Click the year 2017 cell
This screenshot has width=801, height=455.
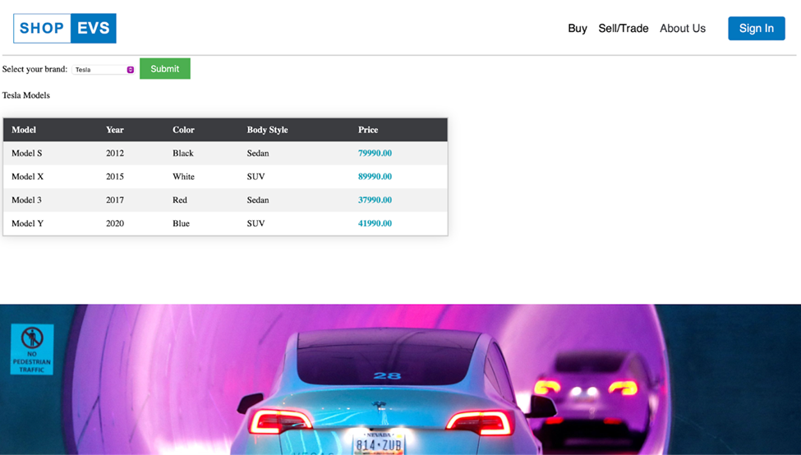point(115,200)
